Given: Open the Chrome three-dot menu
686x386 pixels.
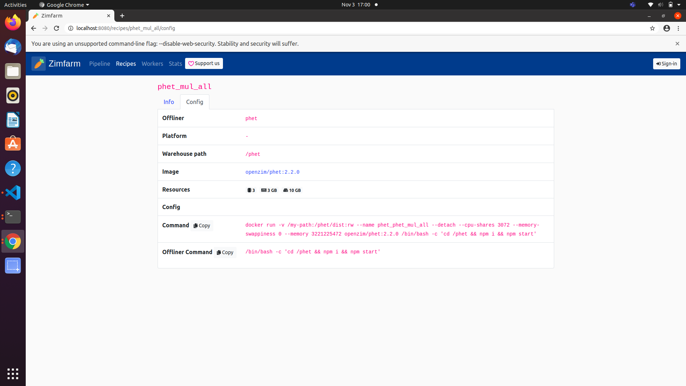Looking at the screenshot, I should click(x=678, y=28).
